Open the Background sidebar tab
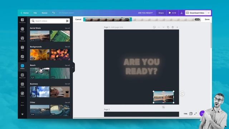 point(22,76)
